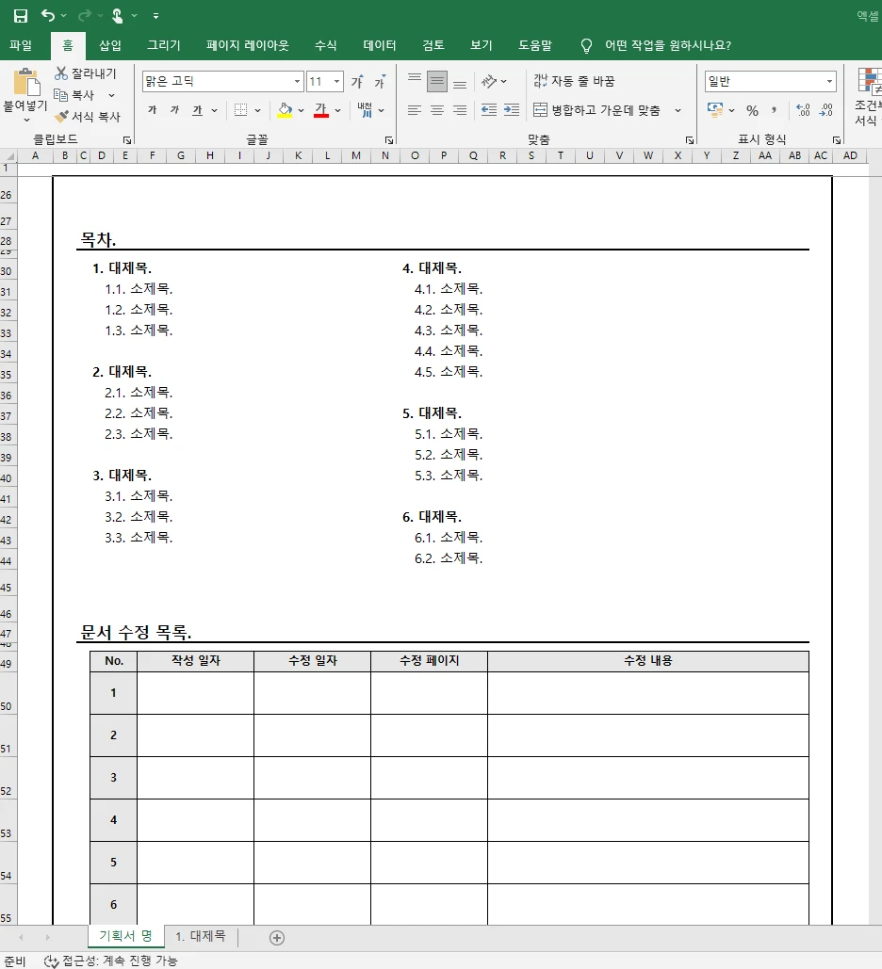
Task: Apply cell borders icon
Action: click(x=240, y=110)
